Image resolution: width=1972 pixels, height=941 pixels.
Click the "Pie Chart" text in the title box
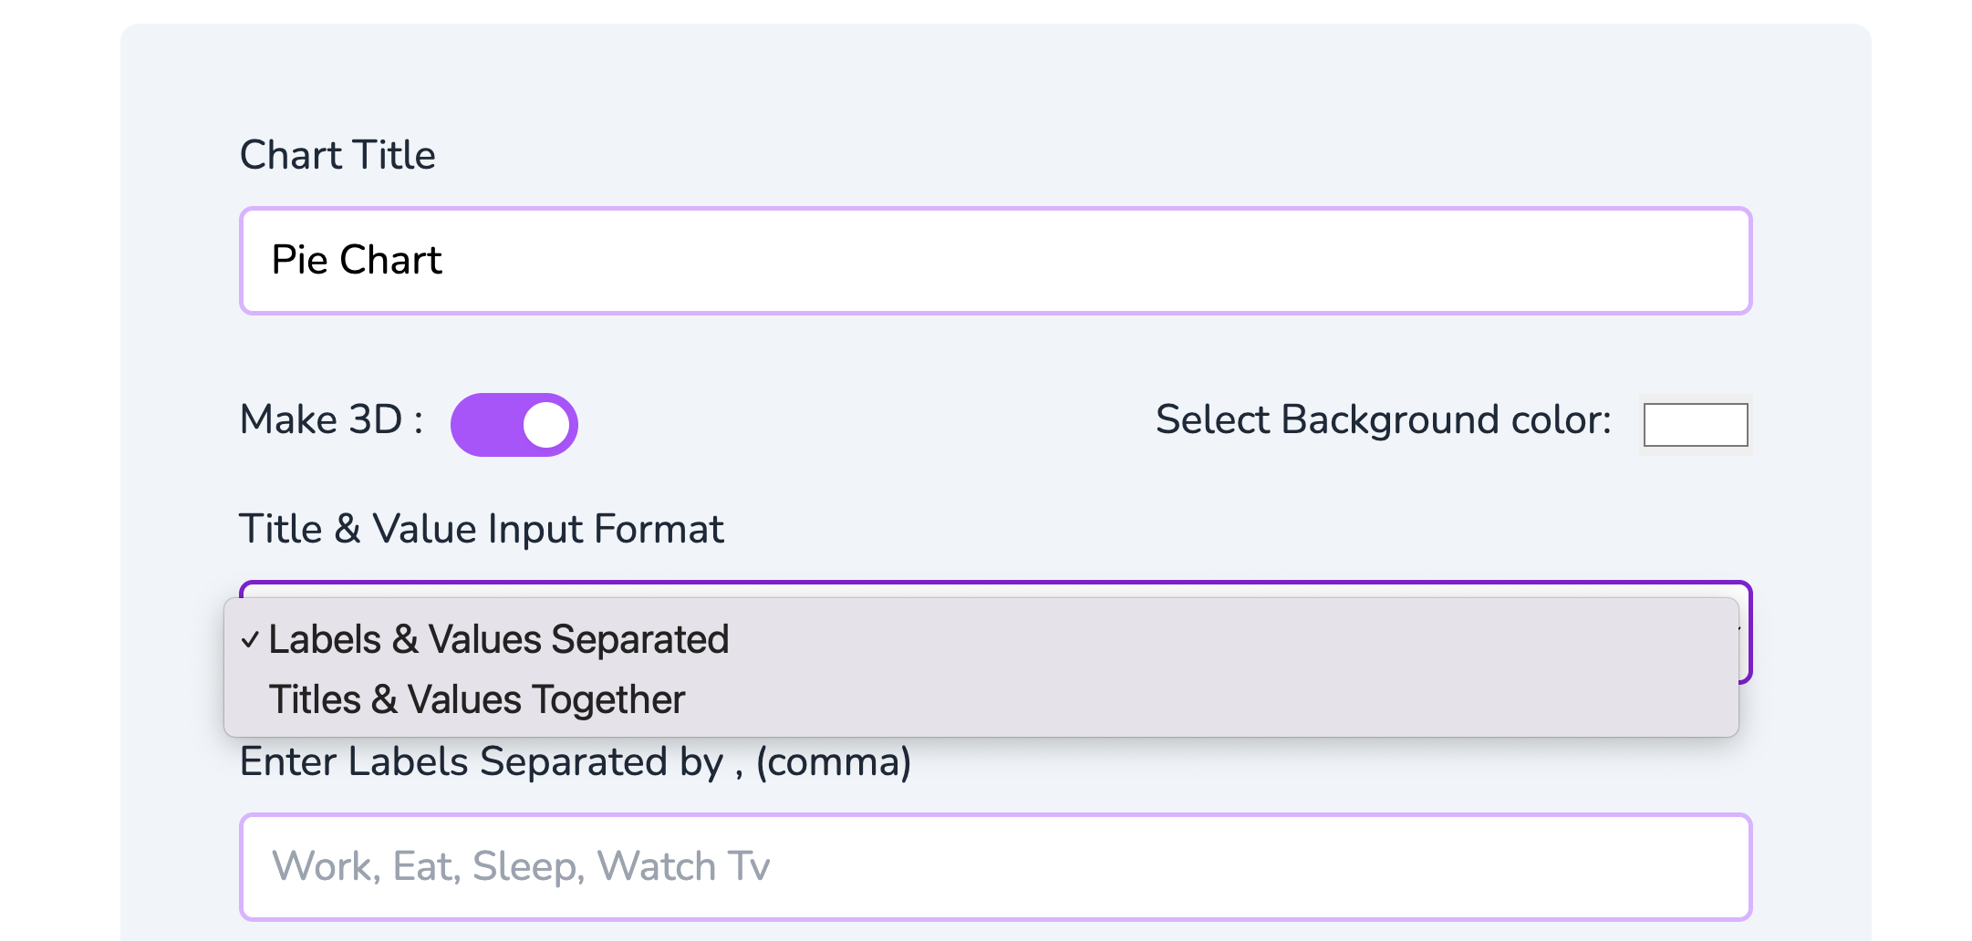tap(357, 261)
